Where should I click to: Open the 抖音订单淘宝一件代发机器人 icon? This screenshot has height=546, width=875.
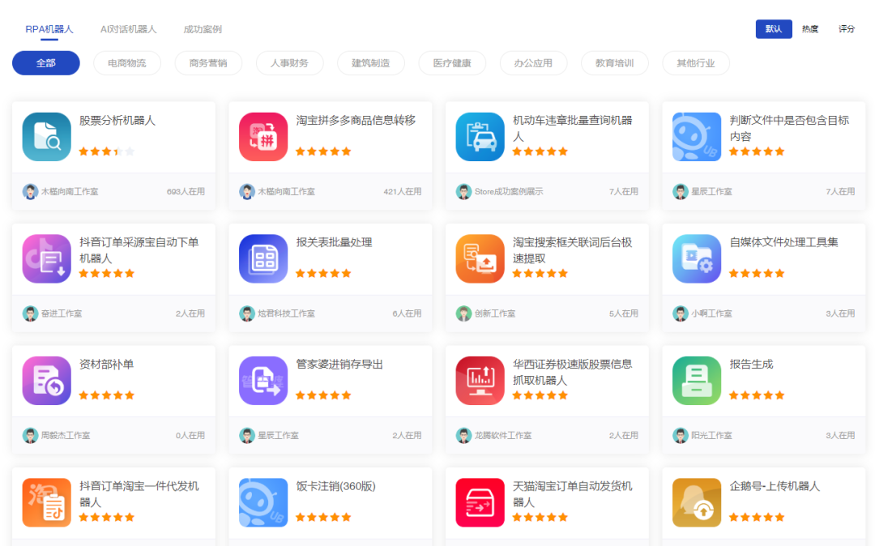point(46,502)
